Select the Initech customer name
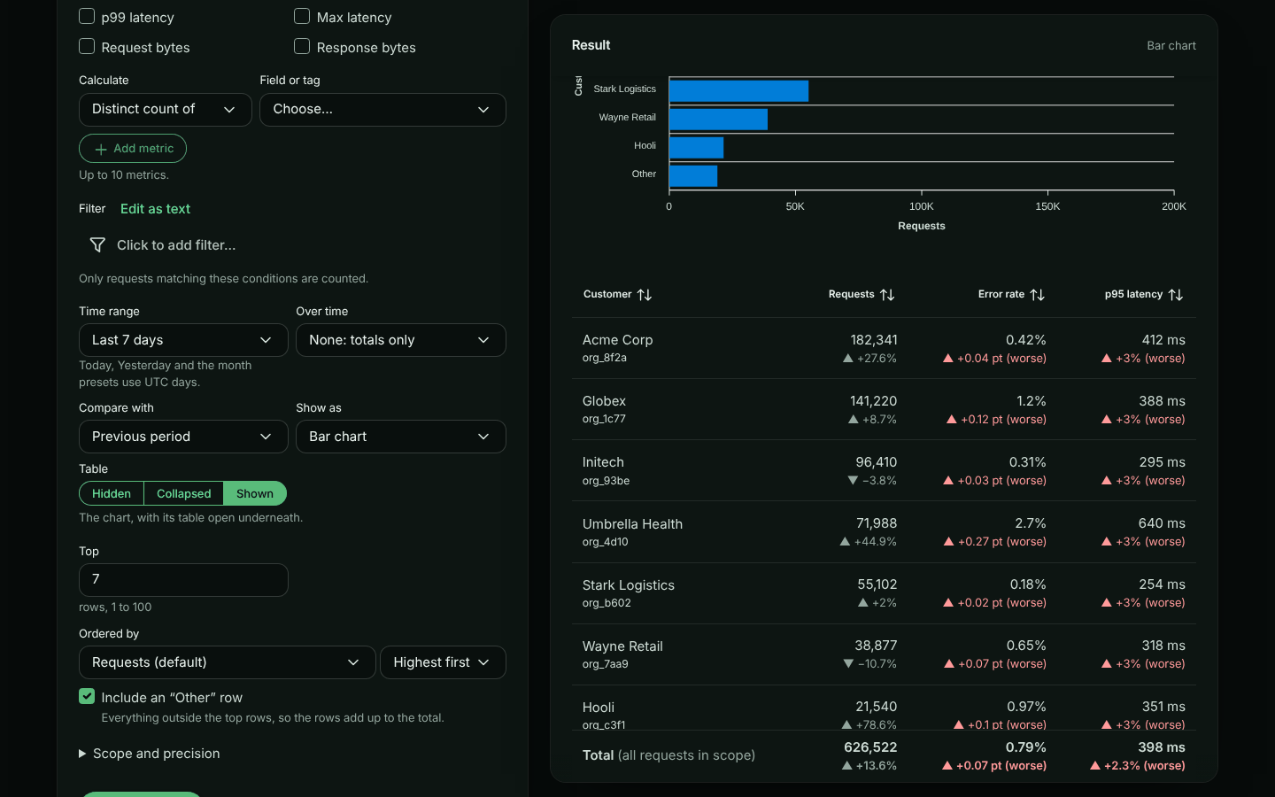Image resolution: width=1275 pixels, height=797 pixels. click(603, 462)
